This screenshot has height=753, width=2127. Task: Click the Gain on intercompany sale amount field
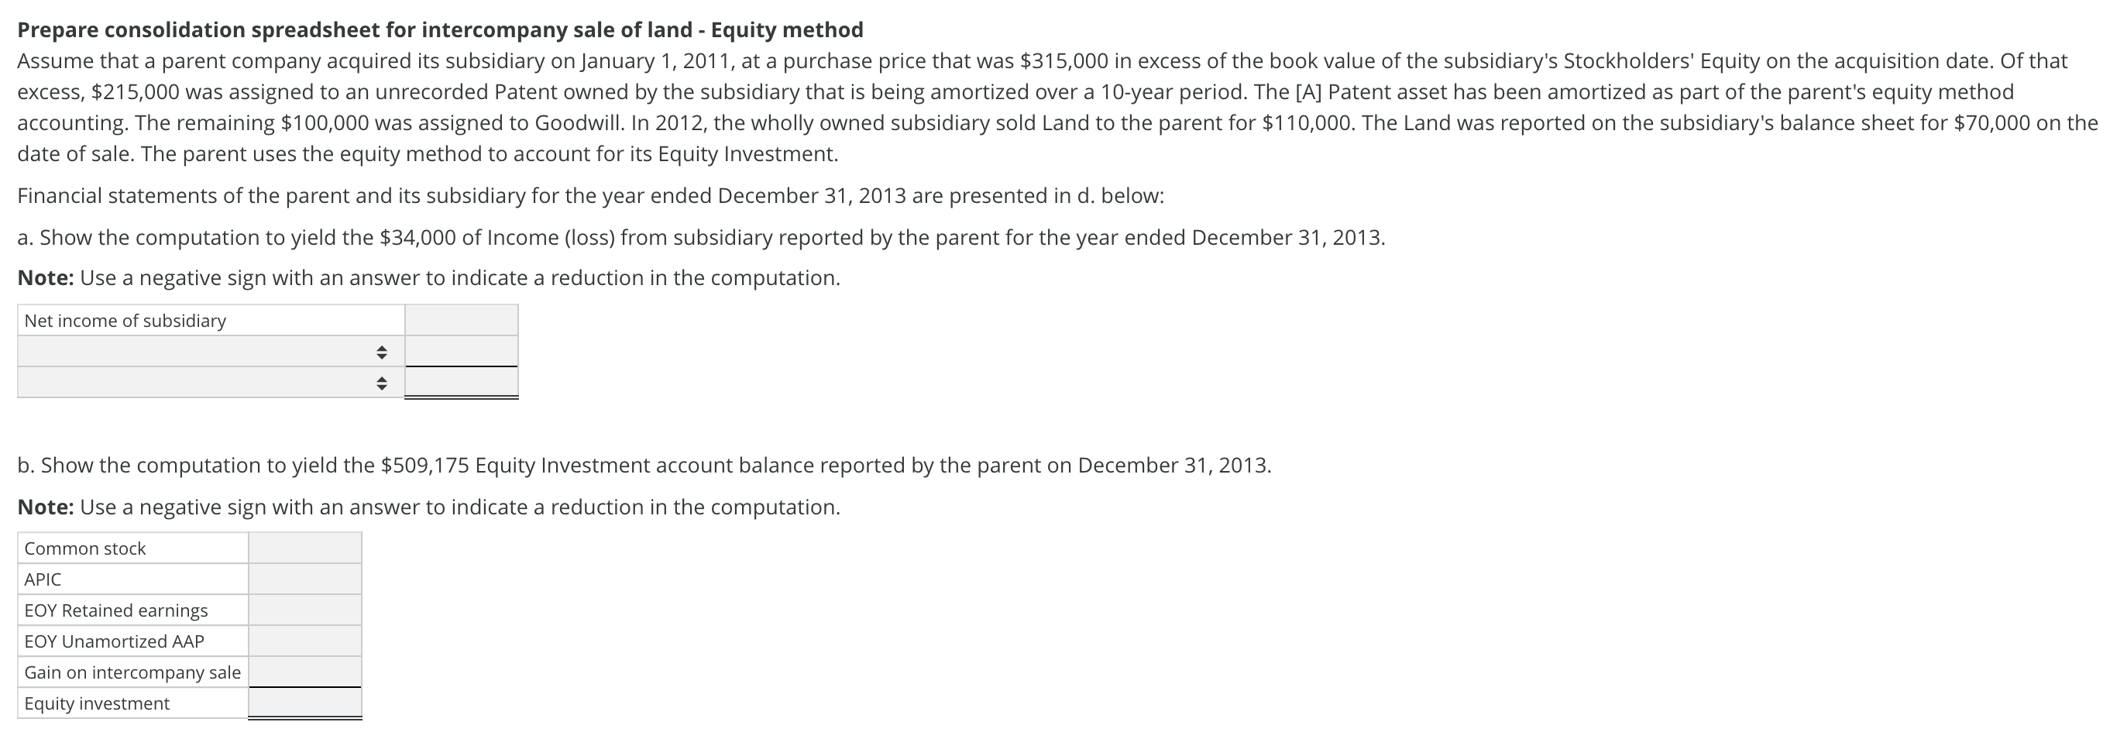click(x=304, y=672)
